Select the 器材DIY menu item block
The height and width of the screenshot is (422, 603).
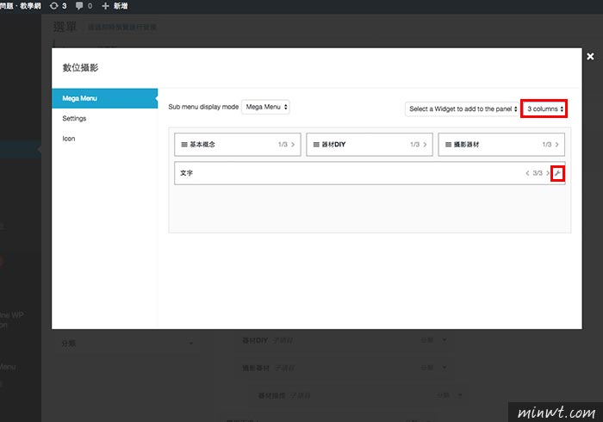click(x=370, y=145)
